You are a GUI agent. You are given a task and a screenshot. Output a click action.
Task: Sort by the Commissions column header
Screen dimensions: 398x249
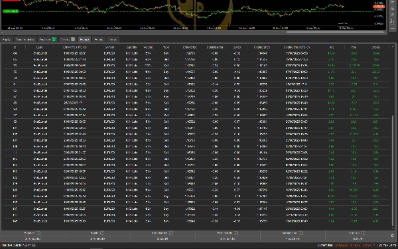pyautogui.click(x=215, y=47)
